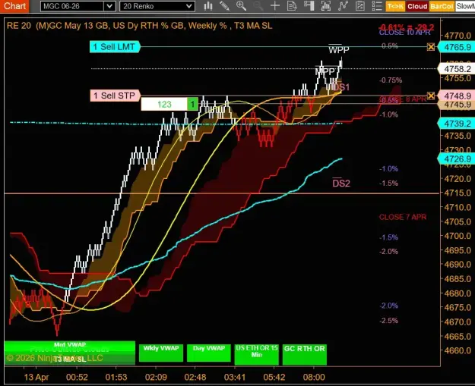This screenshot has width=475, height=386.
Task: Click the 4726.9 cyan price marker
Action: 457,159
